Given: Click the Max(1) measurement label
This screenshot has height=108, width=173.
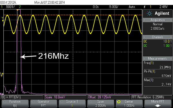Looking at the screenshot, I should click(x=149, y=80).
